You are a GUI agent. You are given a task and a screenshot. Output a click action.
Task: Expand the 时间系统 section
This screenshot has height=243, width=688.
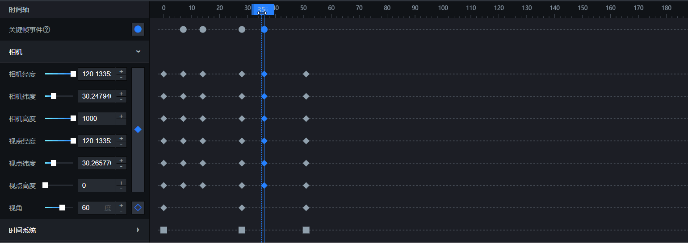coord(138,230)
